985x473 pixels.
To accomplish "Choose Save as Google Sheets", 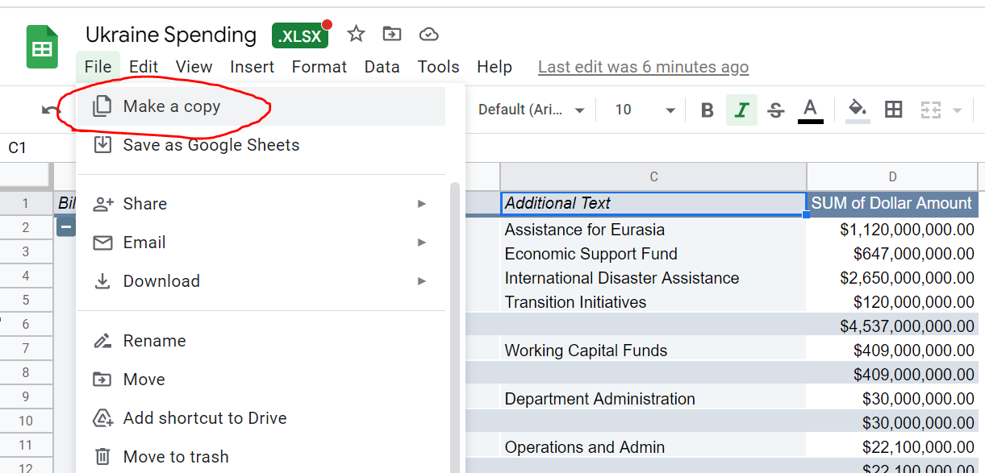I will tap(261, 145).
